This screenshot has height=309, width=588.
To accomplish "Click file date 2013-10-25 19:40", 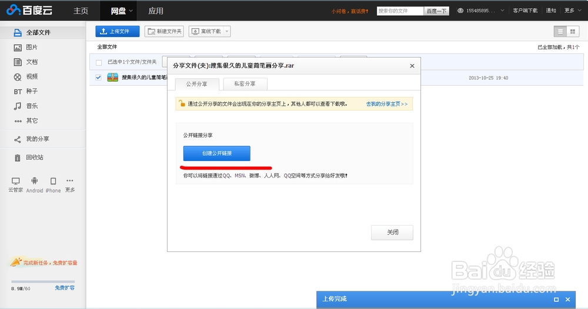I will (x=488, y=78).
